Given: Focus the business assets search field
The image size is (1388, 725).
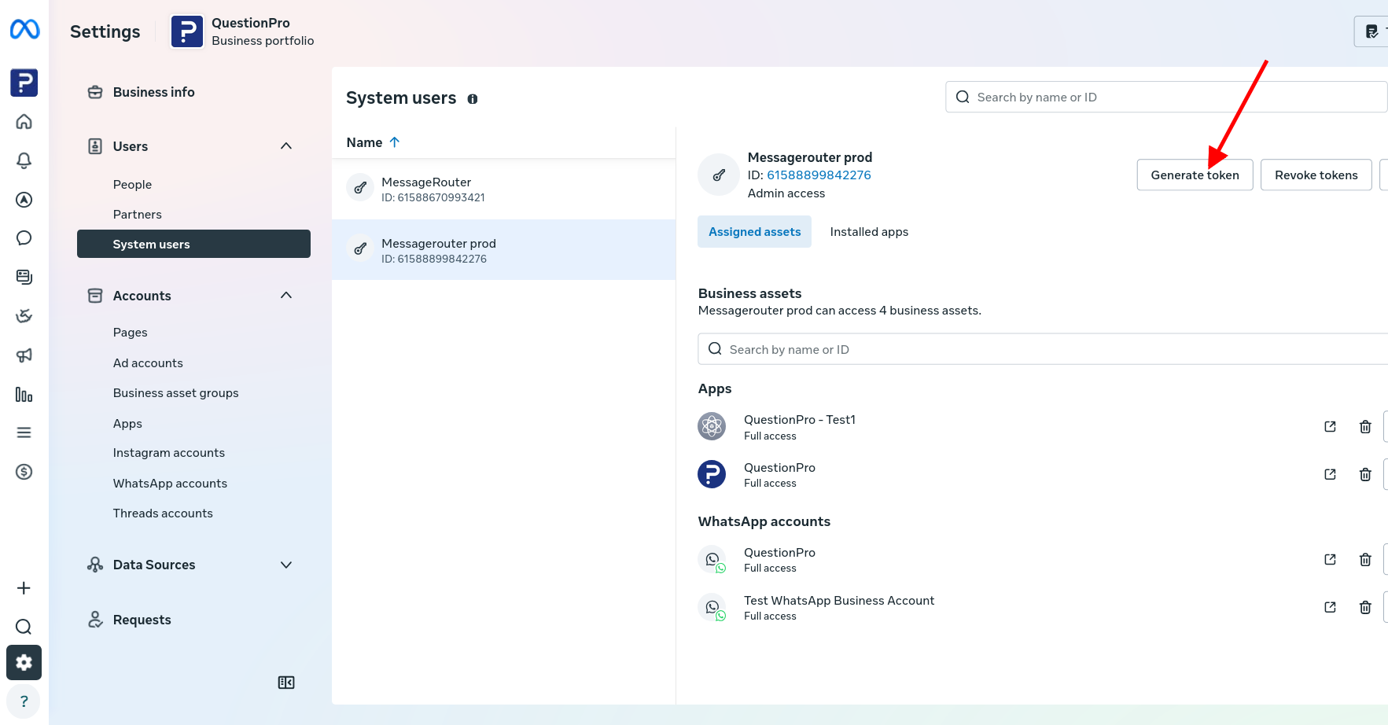Looking at the screenshot, I should pyautogui.click(x=1043, y=349).
